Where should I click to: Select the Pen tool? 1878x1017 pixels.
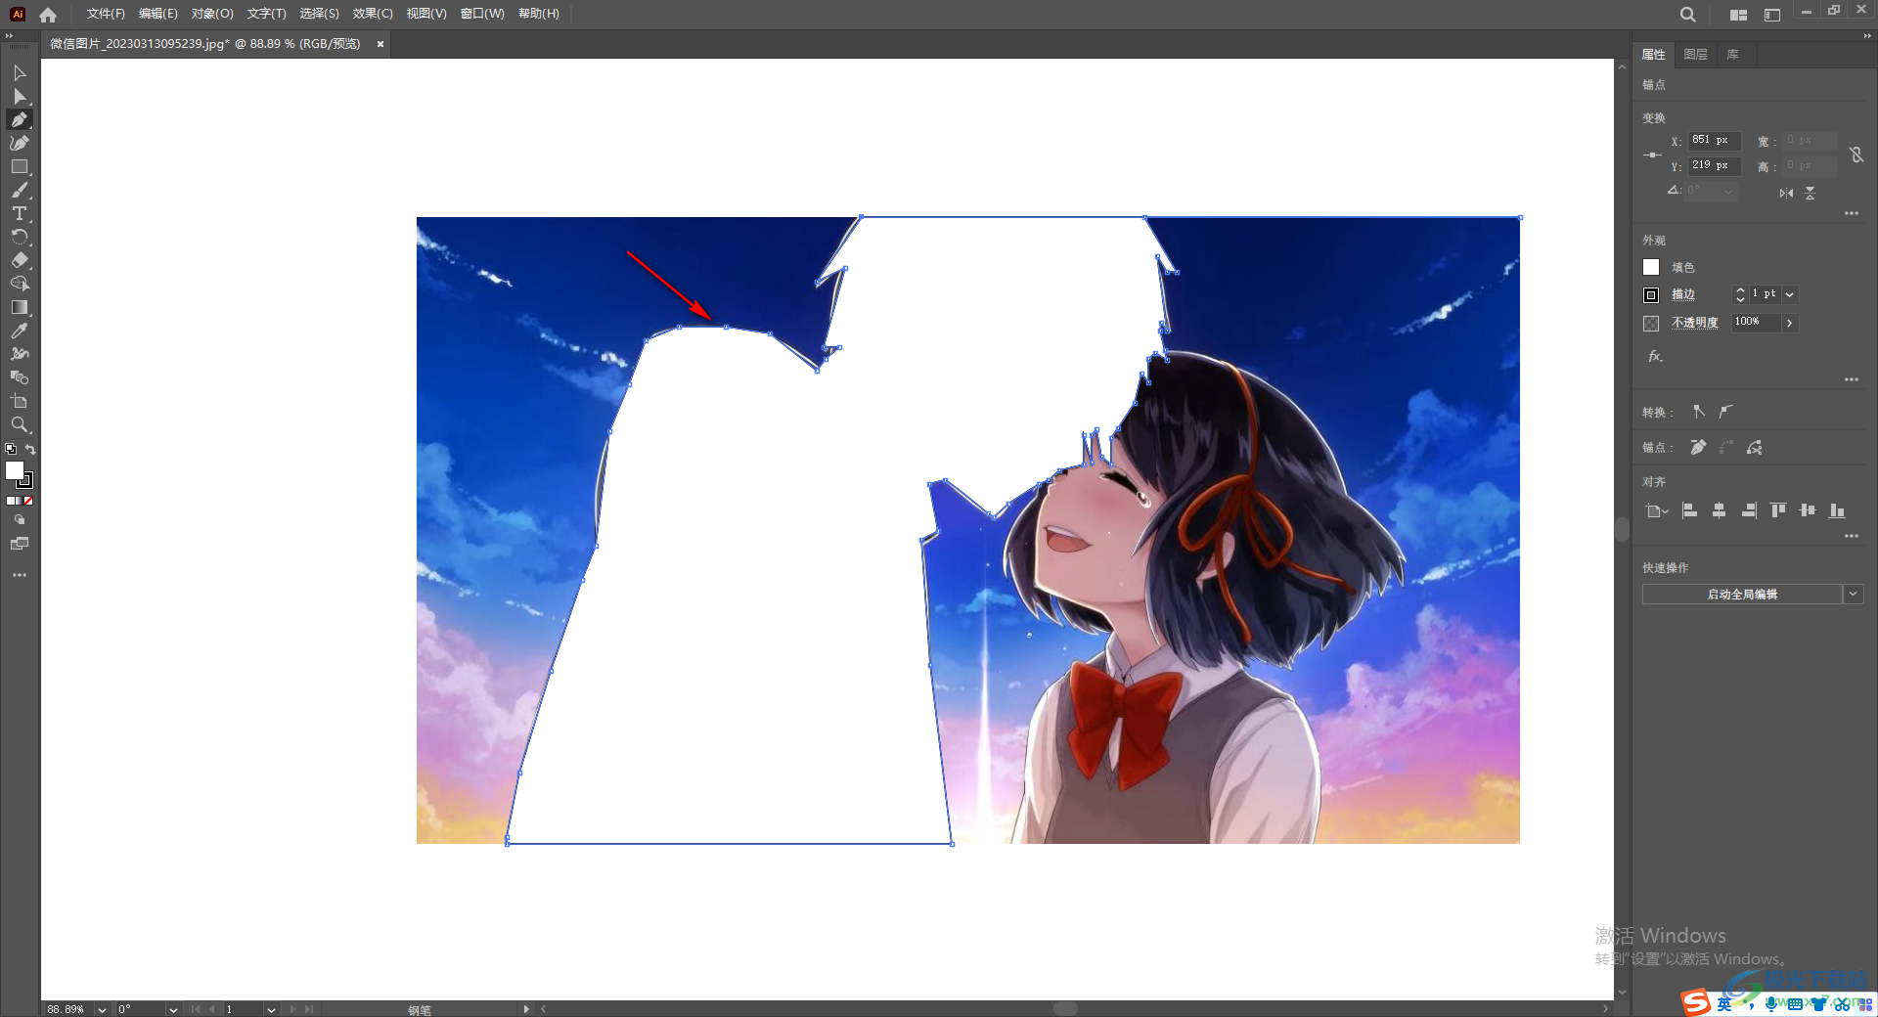coord(20,119)
